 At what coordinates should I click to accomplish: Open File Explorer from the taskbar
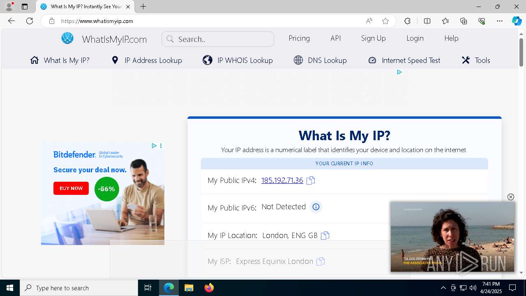click(x=189, y=288)
